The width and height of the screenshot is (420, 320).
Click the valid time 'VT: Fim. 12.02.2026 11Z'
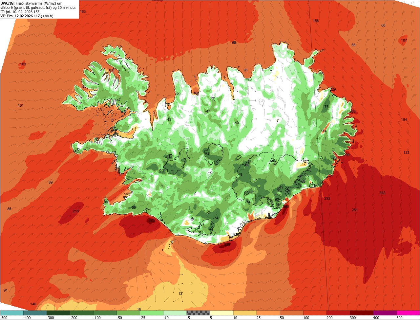coord(20,16)
